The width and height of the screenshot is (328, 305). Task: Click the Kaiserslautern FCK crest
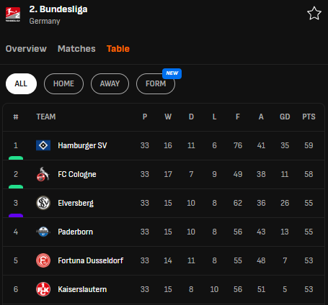43,289
